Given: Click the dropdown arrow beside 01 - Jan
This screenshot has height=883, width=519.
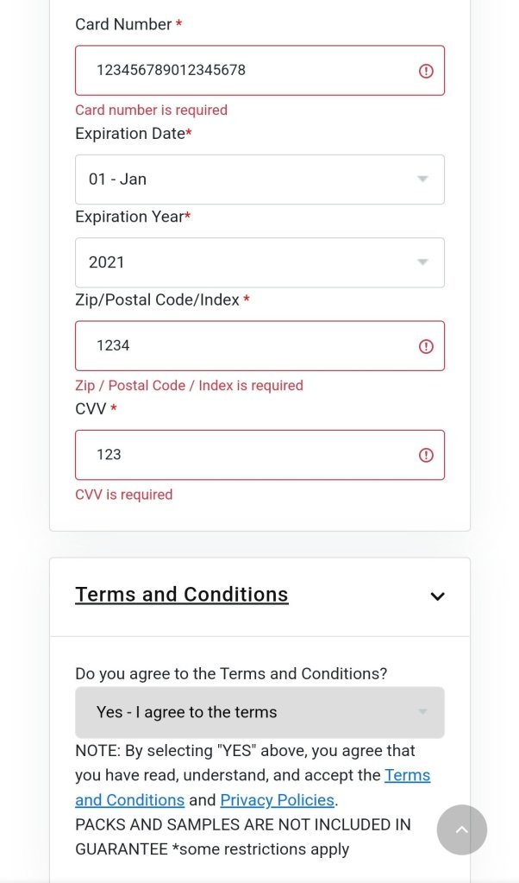Looking at the screenshot, I should 422,180.
